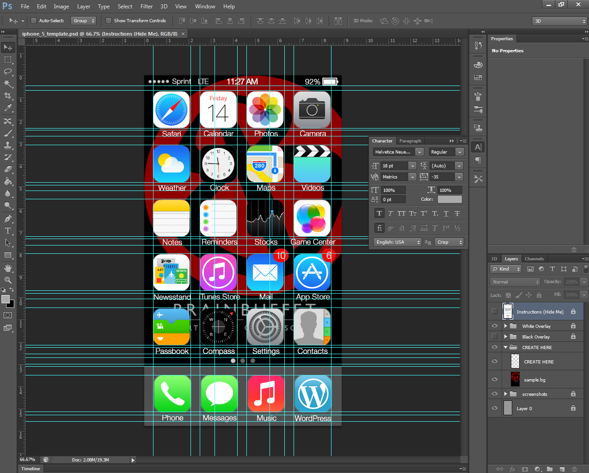The width and height of the screenshot is (589, 473).
Task: Create a new layer with the new layer icon
Action: pyautogui.click(x=562, y=469)
